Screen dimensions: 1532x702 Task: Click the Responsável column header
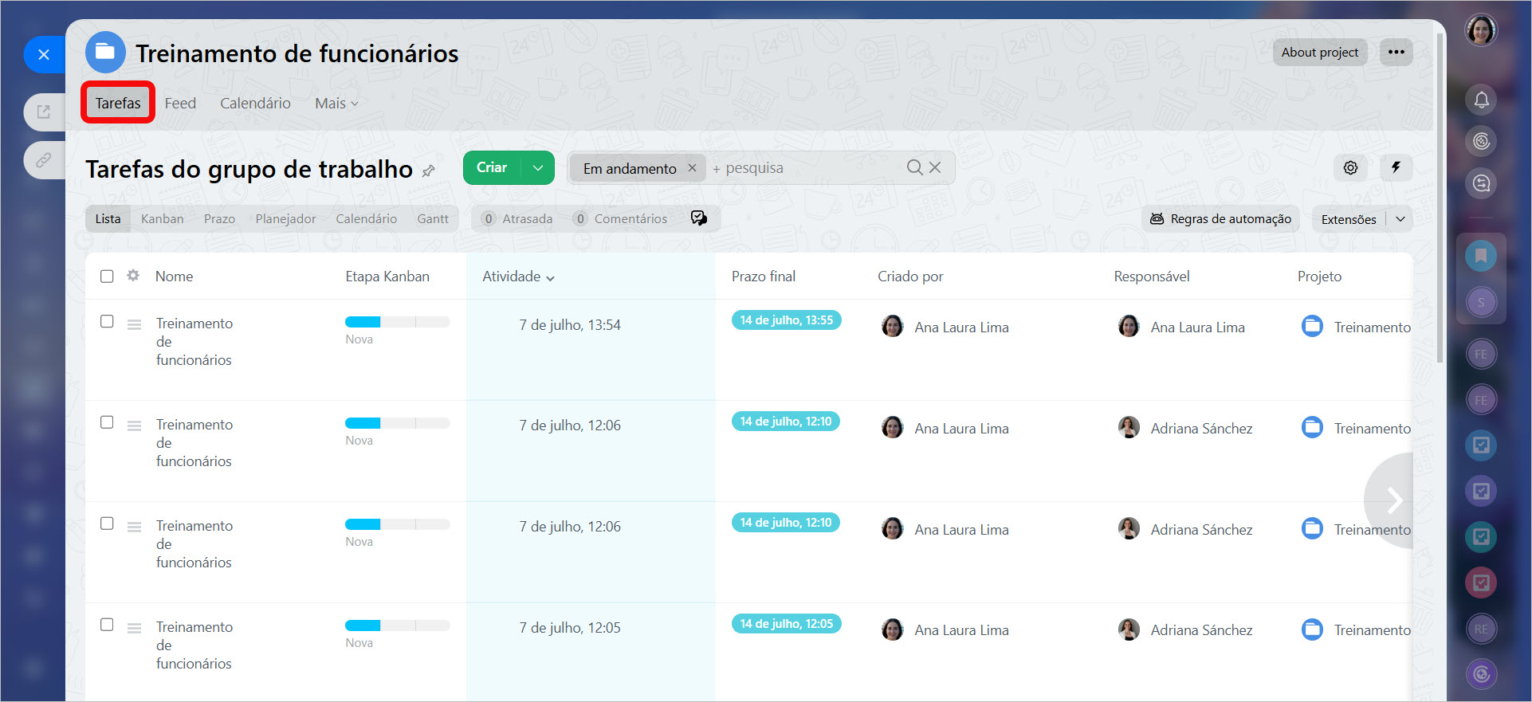[x=1151, y=276]
